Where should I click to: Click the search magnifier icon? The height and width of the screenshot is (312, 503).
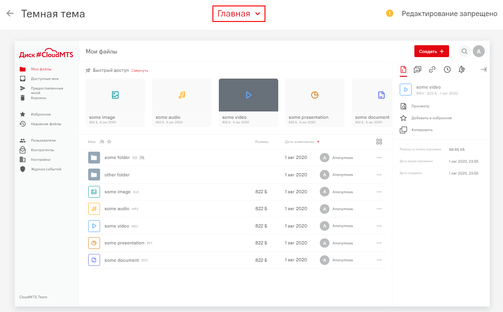click(464, 52)
